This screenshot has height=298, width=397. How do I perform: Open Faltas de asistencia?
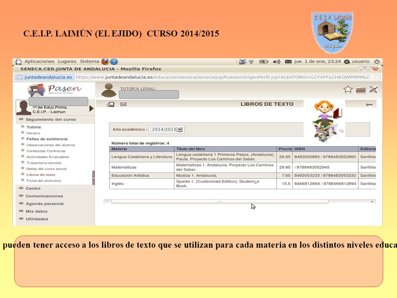[x=47, y=139]
